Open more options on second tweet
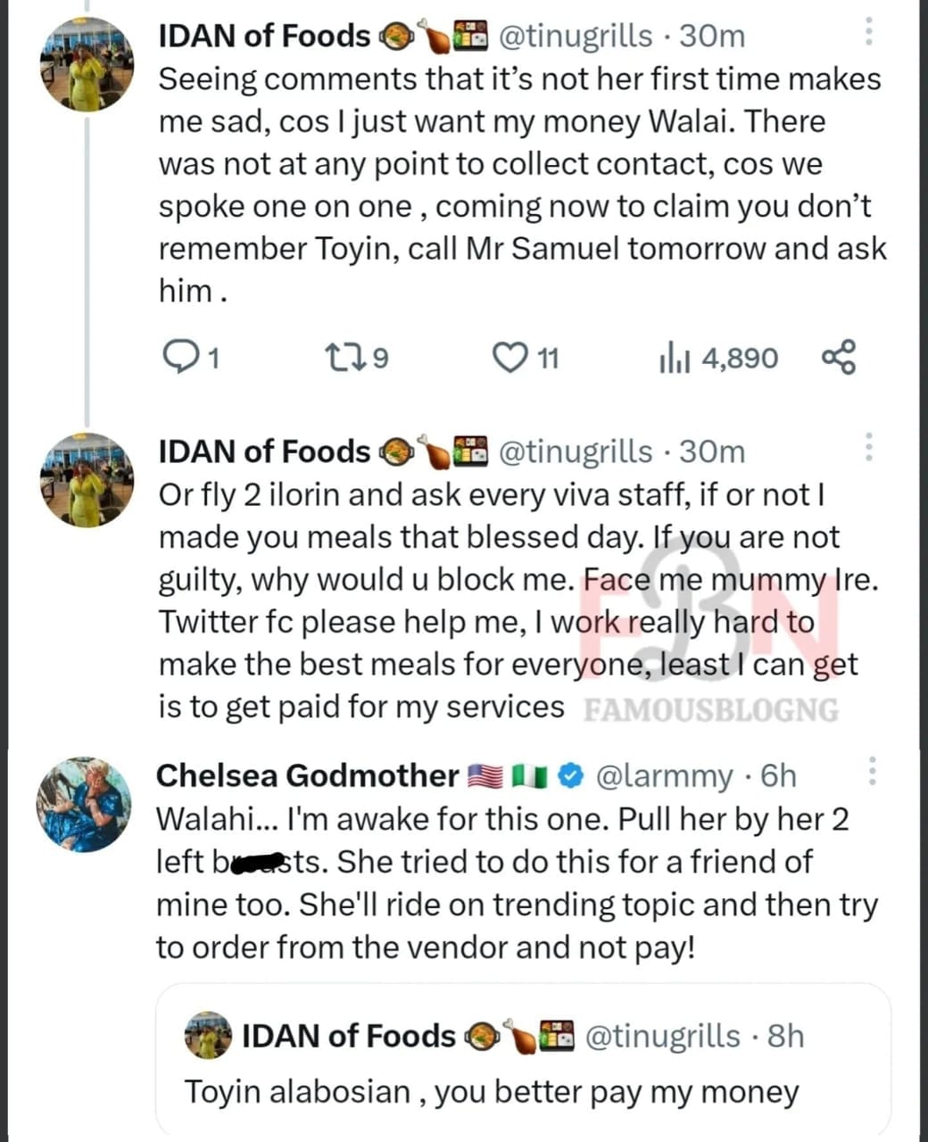This screenshot has width=928, height=1142. [x=869, y=448]
